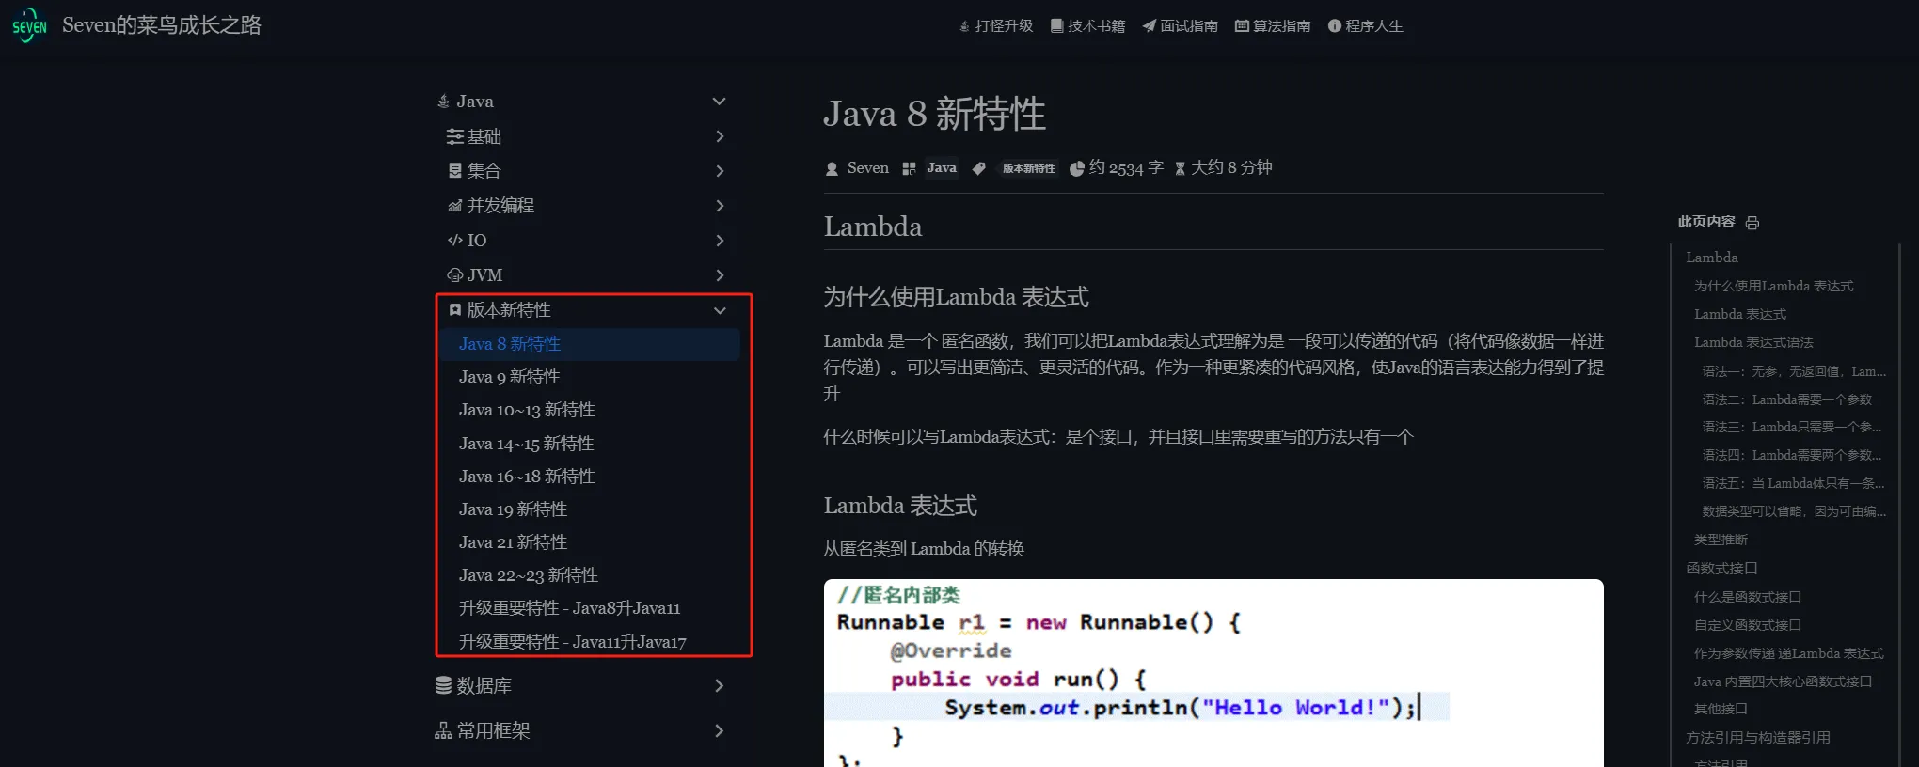Viewport: 1919px width, 767px height.
Task: Collapse the 版本新特性 section chevron
Action: coord(720,310)
